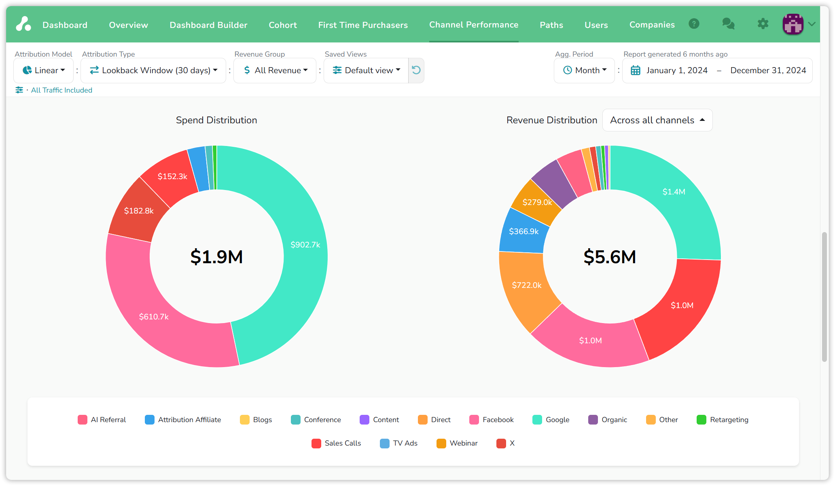Go to the Users tab
This screenshot has width=835, height=486.
pos(596,25)
